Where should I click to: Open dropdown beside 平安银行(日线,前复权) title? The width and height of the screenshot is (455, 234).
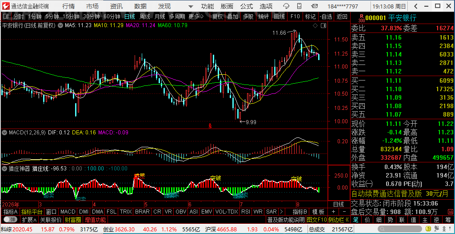point(60,25)
